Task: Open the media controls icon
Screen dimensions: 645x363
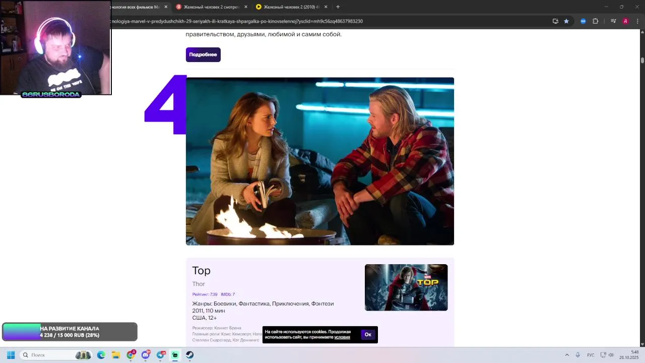Action: (x=613, y=21)
